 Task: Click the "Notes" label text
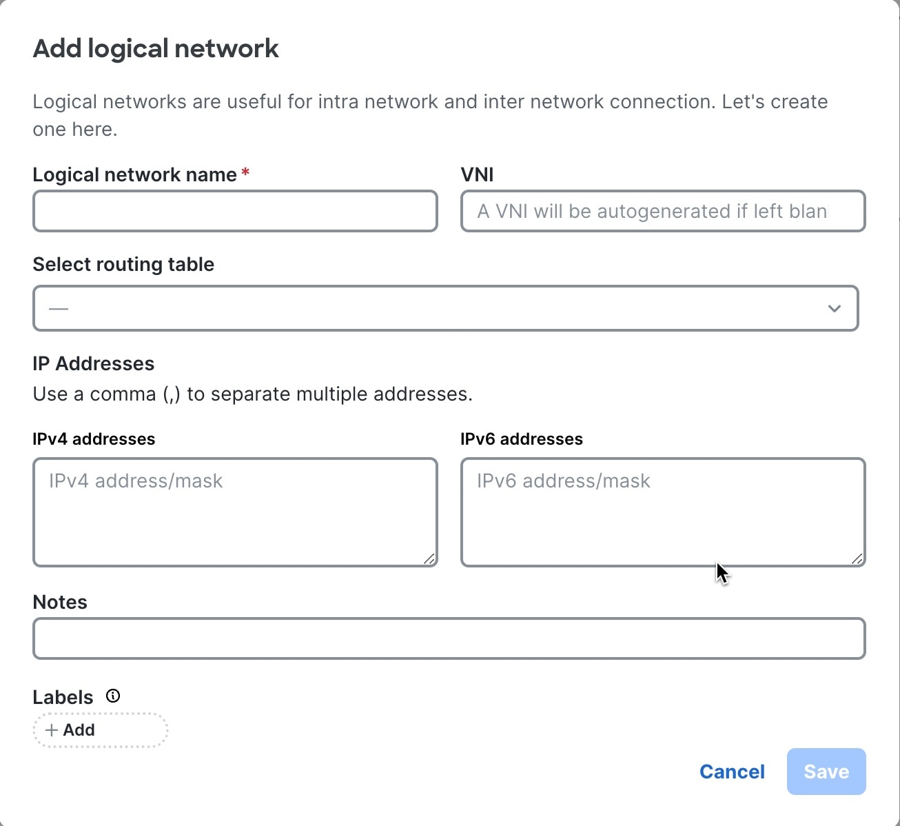[x=60, y=602]
